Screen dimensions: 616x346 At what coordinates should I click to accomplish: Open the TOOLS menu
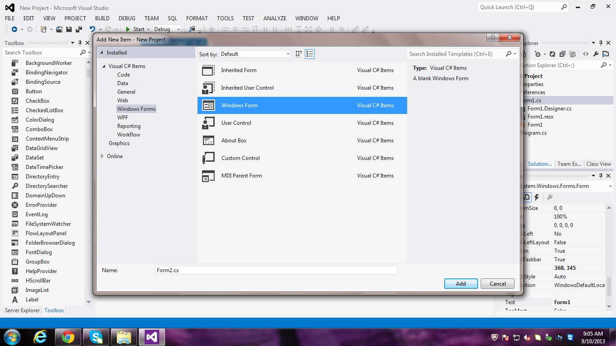225,18
